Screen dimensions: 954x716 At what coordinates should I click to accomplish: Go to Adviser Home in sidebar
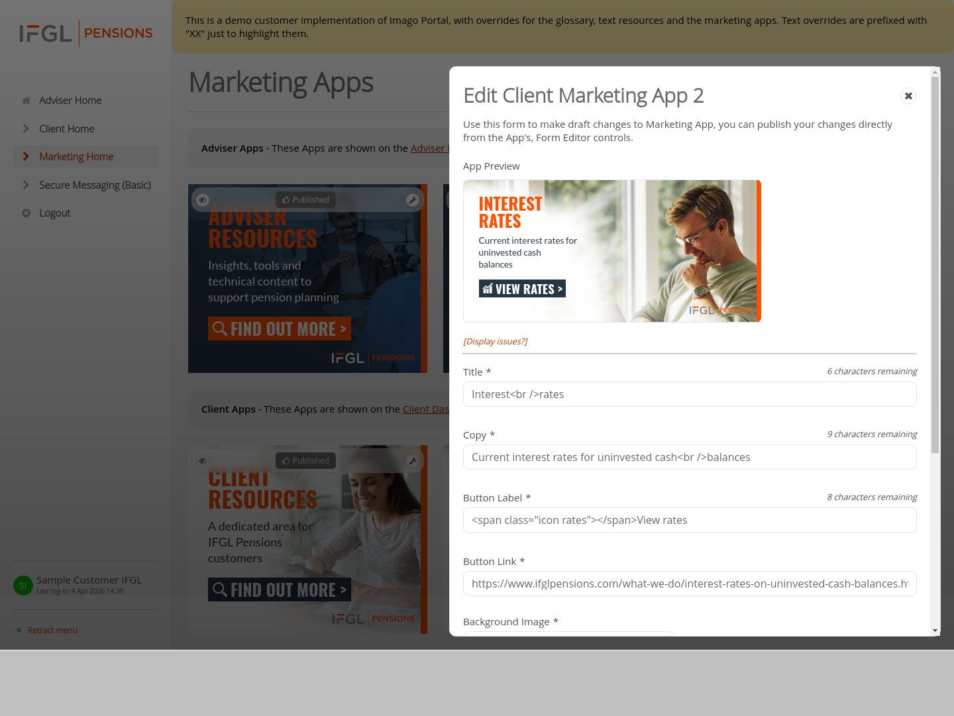click(70, 101)
